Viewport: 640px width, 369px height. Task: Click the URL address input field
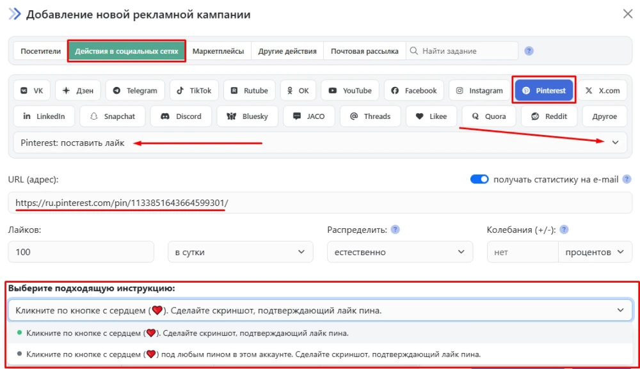point(320,203)
